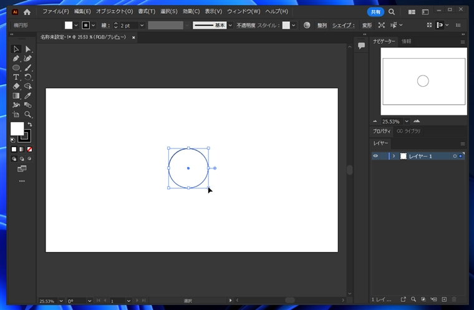Open graphic style dropdown arrow

pos(294,26)
